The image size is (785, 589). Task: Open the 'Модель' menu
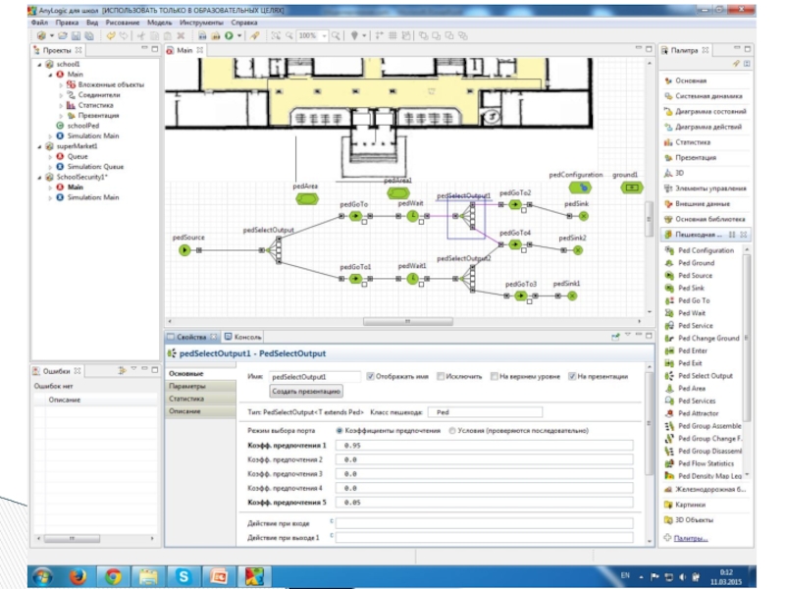point(159,21)
